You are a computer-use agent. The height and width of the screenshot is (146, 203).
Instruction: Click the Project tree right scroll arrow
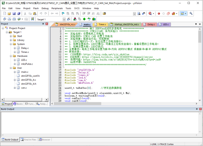(x=47, y=99)
